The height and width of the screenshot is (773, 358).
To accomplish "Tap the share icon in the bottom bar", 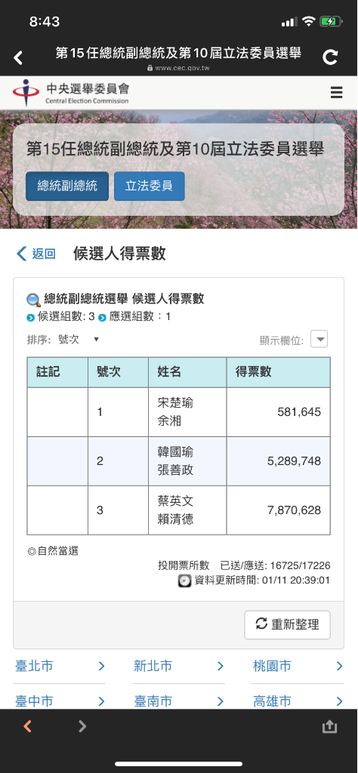I will [329, 725].
